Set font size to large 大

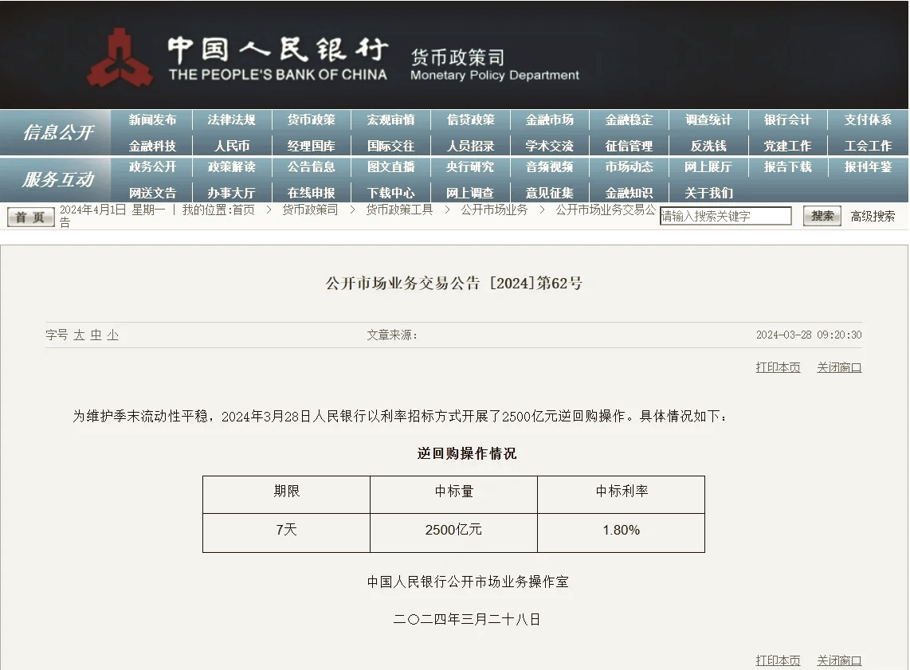[x=79, y=335]
